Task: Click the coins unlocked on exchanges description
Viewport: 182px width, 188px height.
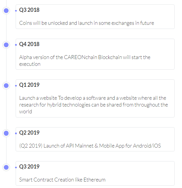Action: coord(86,23)
